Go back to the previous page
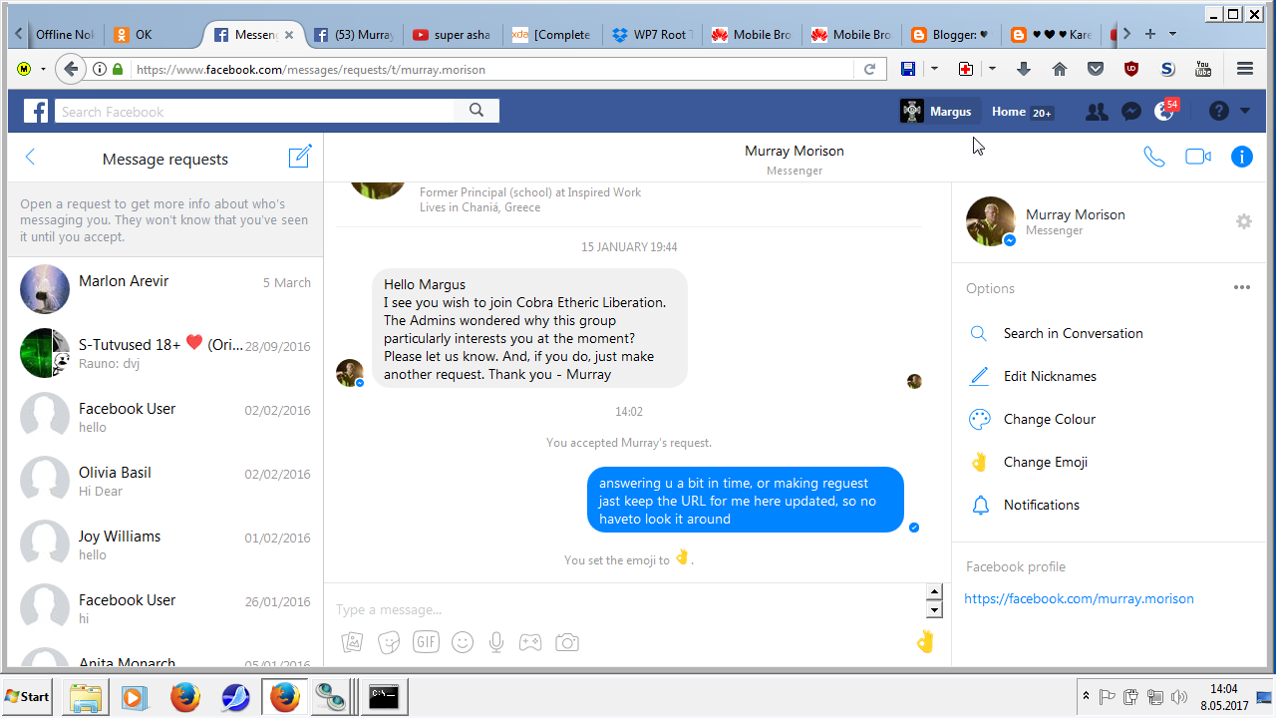 click(70, 69)
